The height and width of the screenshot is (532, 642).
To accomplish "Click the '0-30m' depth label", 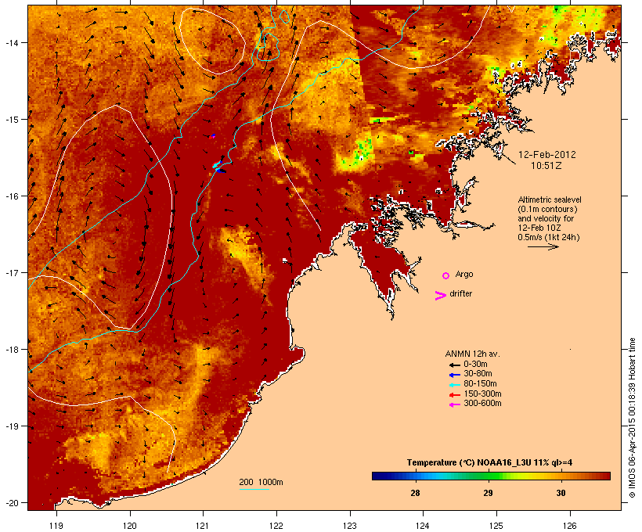I will (x=475, y=365).
